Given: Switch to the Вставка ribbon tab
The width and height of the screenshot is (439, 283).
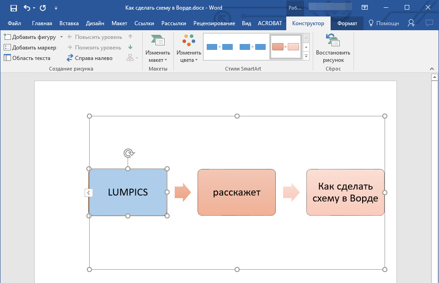Looking at the screenshot, I should (69, 23).
